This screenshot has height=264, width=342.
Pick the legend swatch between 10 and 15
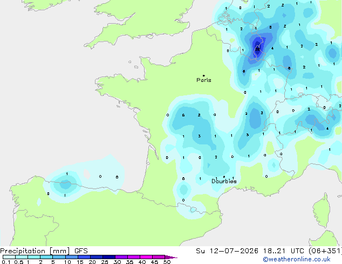tap(71, 257)
